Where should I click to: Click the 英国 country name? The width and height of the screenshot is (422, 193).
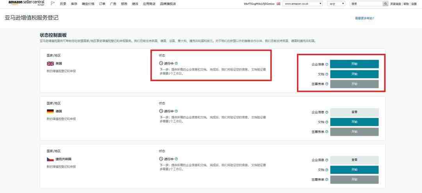(x=59, y=64)
